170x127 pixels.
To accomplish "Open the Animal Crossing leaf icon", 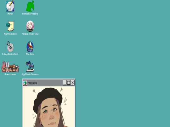I will 30,6.
